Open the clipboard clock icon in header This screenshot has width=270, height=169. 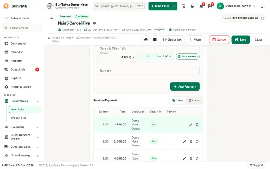pyautogui.click(x=183, y=6)
